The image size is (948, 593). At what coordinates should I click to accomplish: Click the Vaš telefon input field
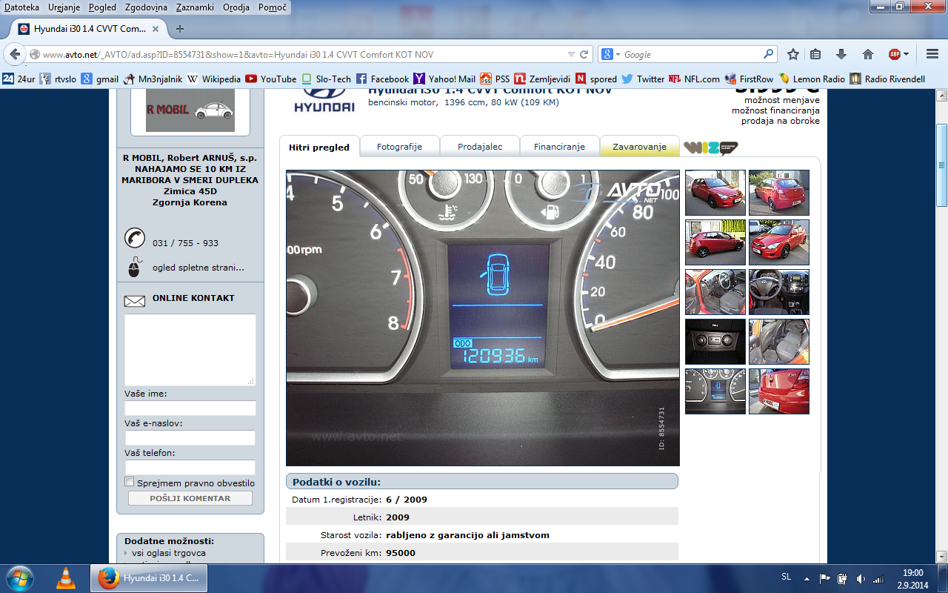[190, 468]
